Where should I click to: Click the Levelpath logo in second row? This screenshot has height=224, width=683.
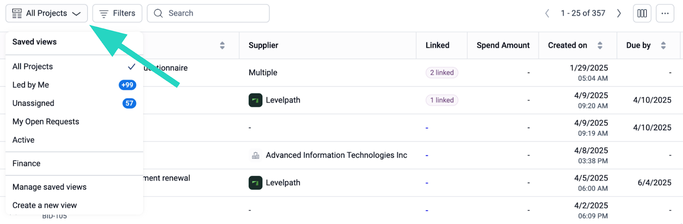tap(255, 100)
